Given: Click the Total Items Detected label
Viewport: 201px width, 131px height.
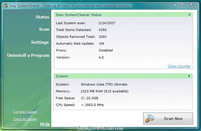Looking at the screenshot, I should 74,30.
